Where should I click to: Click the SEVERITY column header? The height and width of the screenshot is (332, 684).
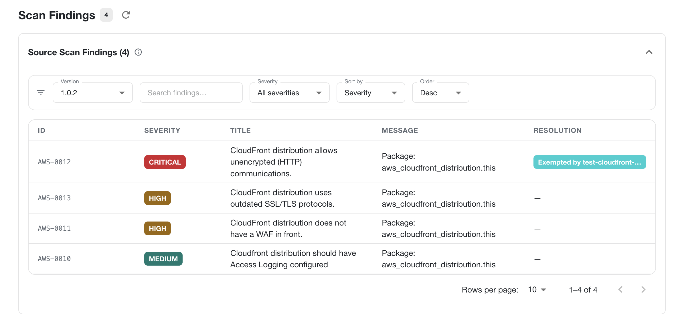pos(162,131)
